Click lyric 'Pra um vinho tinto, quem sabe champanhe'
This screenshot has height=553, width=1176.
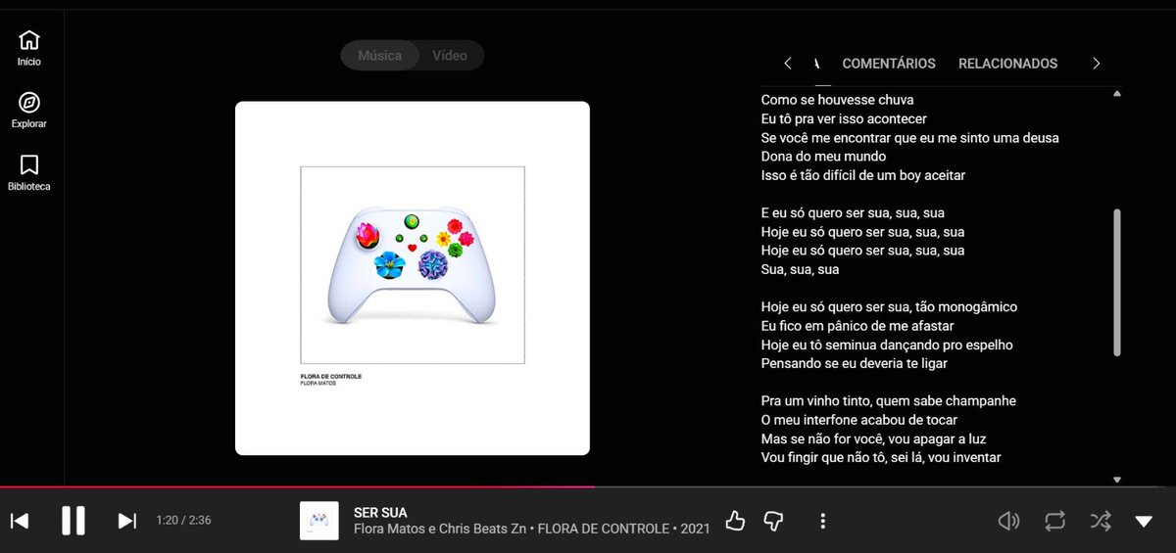click(889, 401)
